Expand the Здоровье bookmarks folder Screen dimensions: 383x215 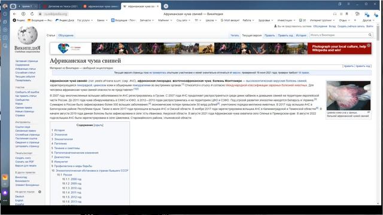[x=266, y=20]
